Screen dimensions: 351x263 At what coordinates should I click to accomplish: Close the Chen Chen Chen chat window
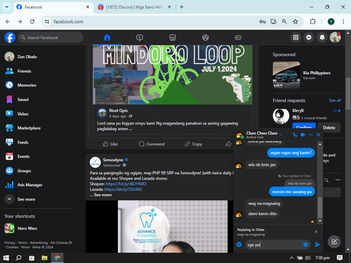click(x=319, y=135)
